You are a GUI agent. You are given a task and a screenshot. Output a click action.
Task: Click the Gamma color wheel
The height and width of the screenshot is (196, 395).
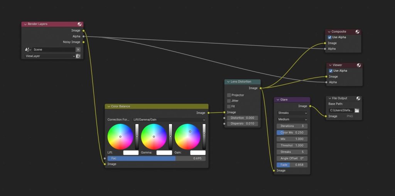[154, 137]
